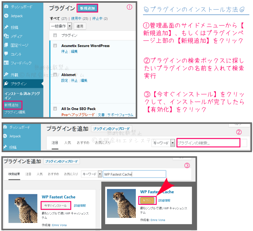Switch to the お気に入り tab in the middle screenshot
253x231 pixels.
click(103, 143)
